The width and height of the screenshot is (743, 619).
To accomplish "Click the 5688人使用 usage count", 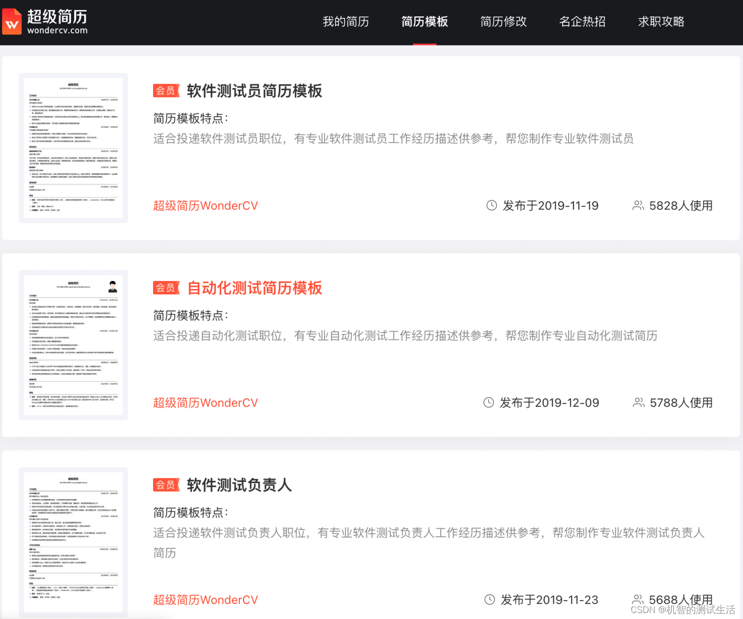I will 681,600.
